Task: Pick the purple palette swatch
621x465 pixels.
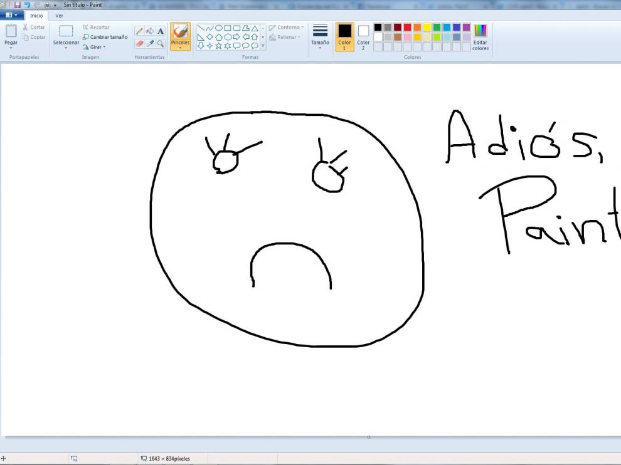Action: click(467, 28)
